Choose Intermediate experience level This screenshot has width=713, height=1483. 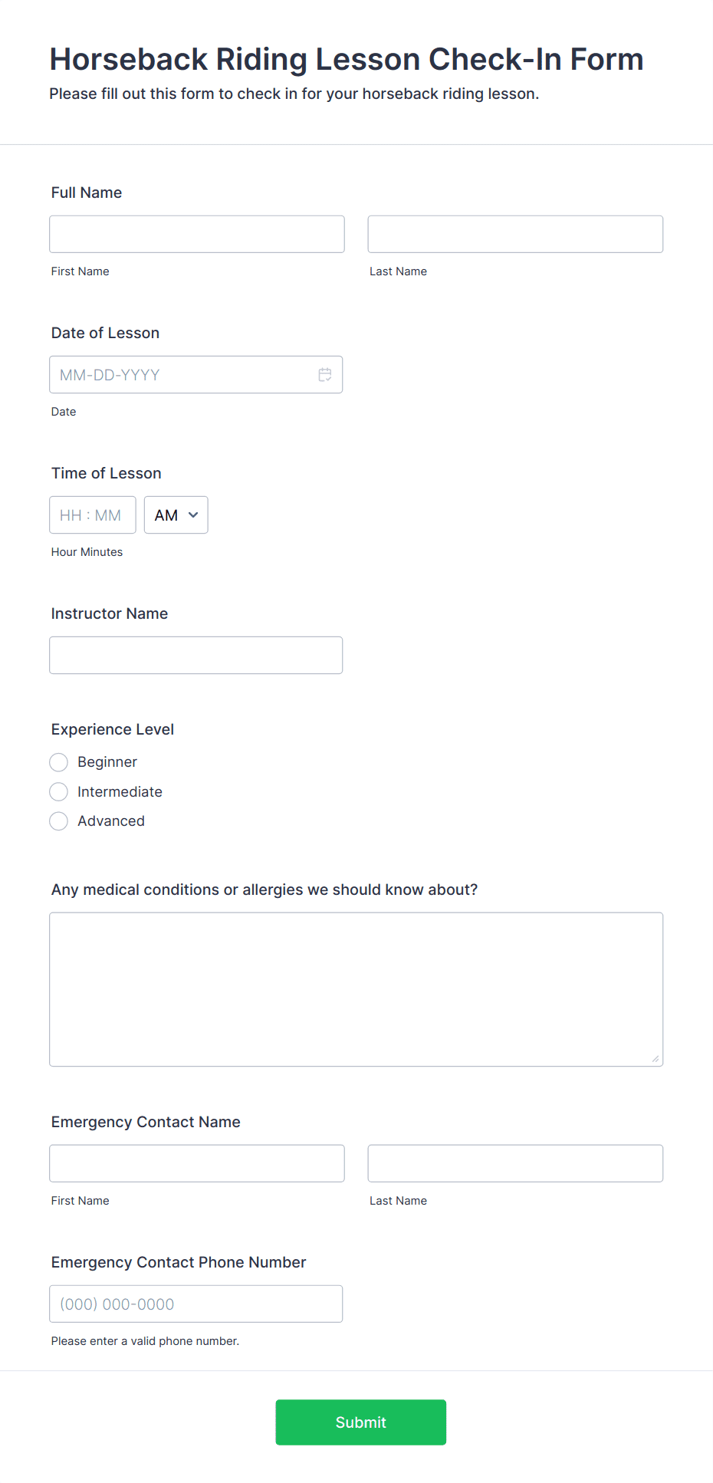pyautogui.click(x=59, y=791)
